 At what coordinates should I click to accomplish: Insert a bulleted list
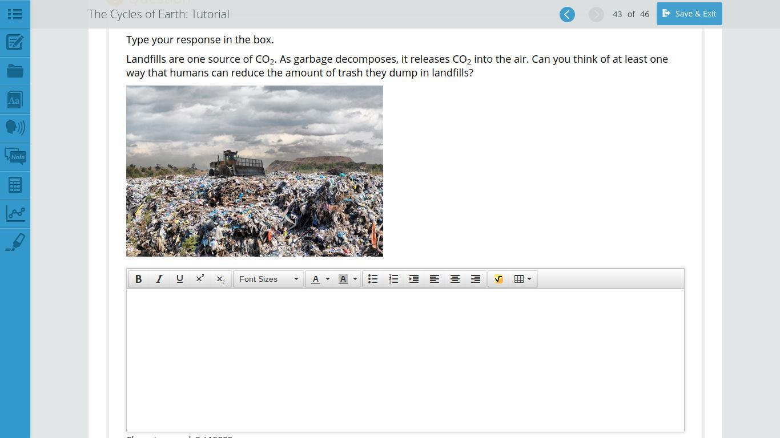tap(373, 279)
